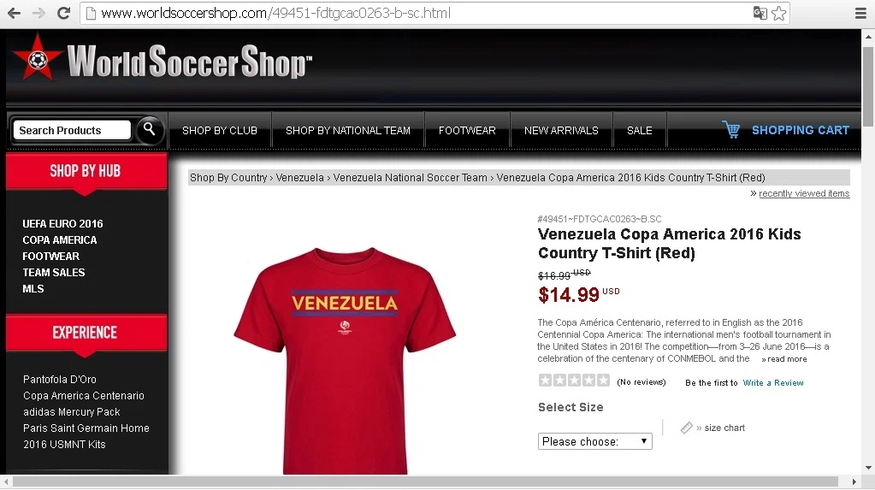Screen dimensions: 875x490
Task: Open the translate page icon
Action: click(760, 13)
